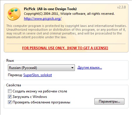
Task: Toggle Проверять обновление программы checkbox
Action: (x=10, y=102)
